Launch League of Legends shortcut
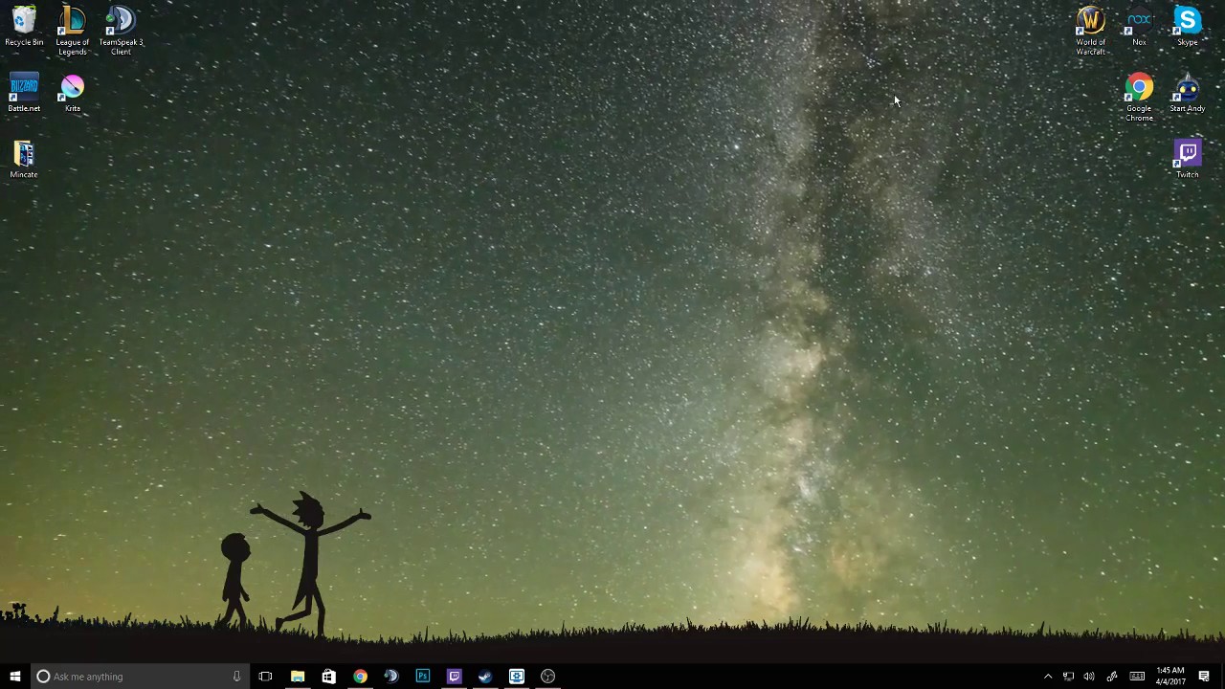1225x689 pixels. coord(72,31)
